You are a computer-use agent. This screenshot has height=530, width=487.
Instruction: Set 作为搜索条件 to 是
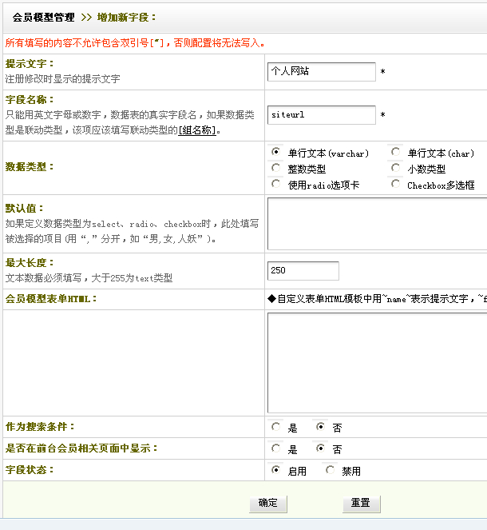pyautogui.click(x=276, y=427)
